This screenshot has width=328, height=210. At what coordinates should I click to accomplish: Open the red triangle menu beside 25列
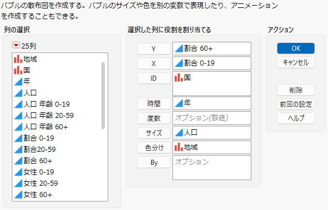point(16,45)
